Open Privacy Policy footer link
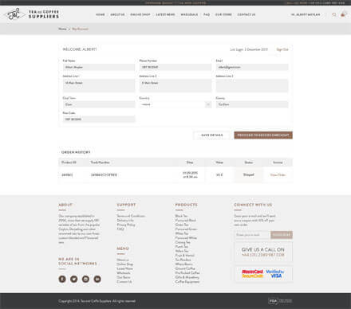 click(126, 225)
